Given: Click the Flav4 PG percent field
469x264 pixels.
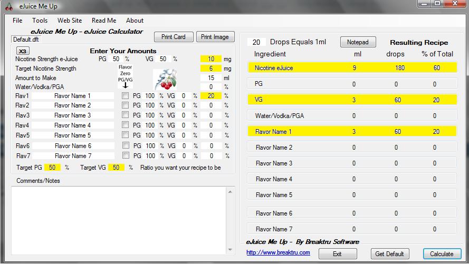Looking at the screenshot, I should 150,125.
